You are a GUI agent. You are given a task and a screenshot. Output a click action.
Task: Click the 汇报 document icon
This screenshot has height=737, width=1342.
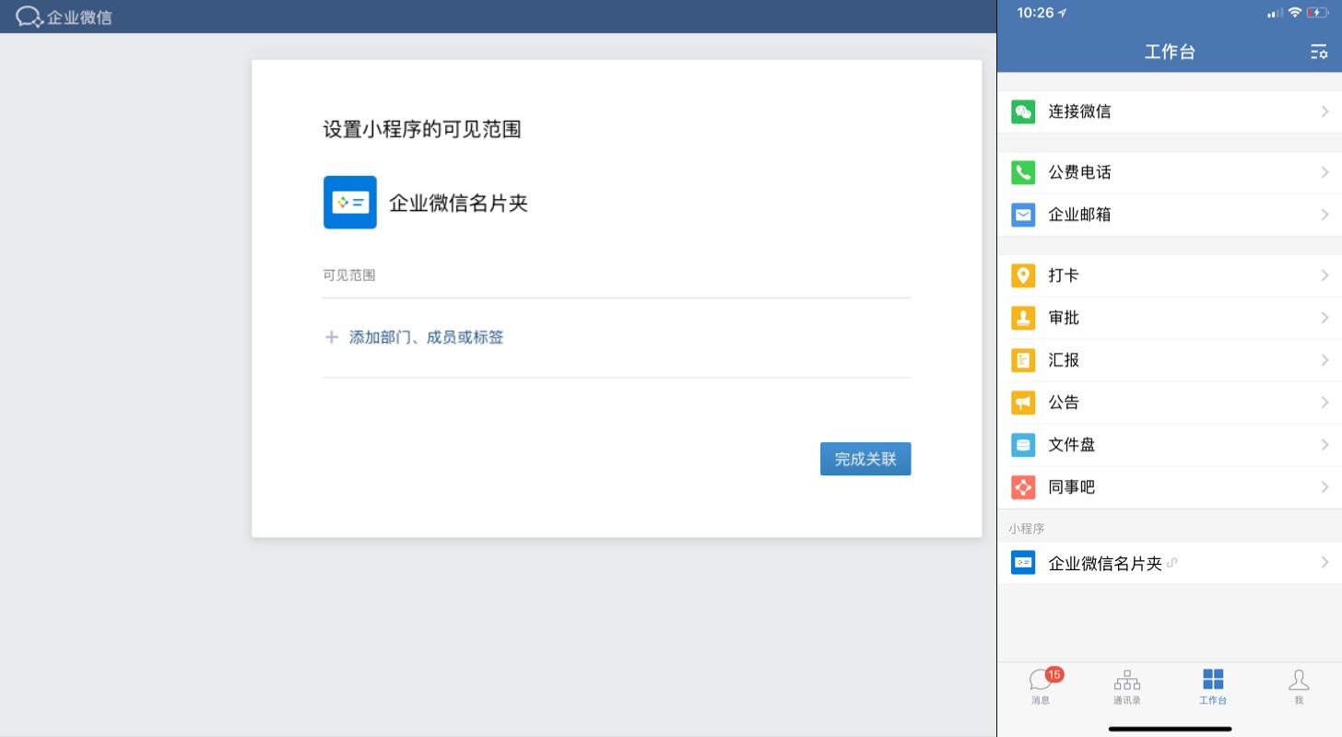coord(1023,360)
